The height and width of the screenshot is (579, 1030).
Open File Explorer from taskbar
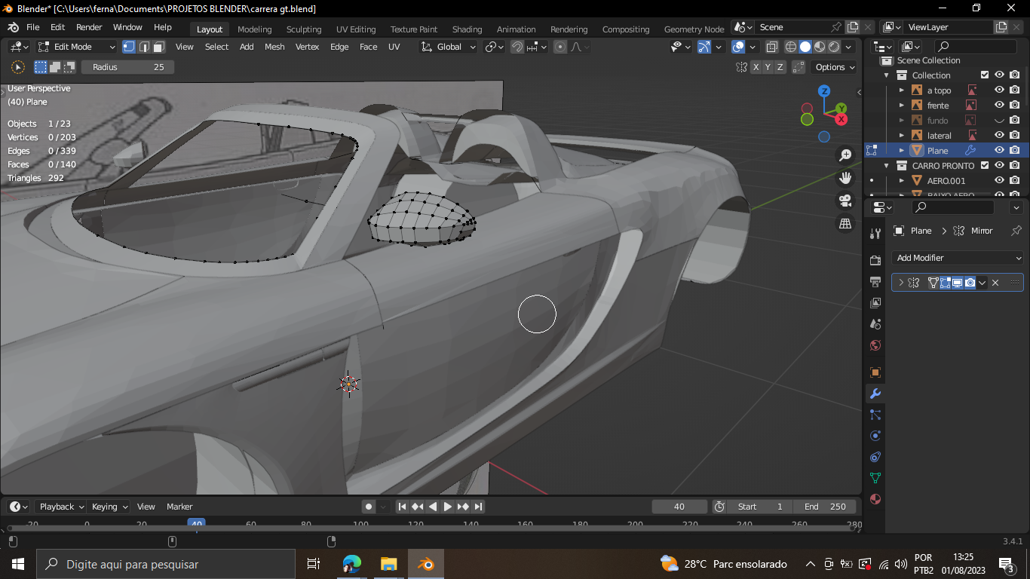point(388,564)
